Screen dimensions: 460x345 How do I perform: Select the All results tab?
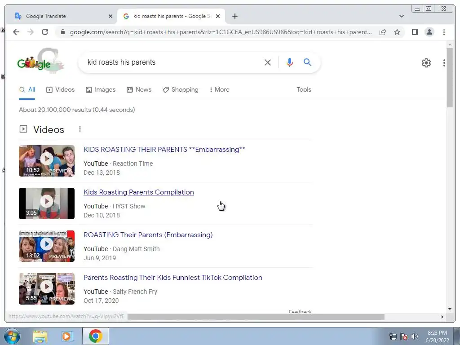[x=27, y=90]
